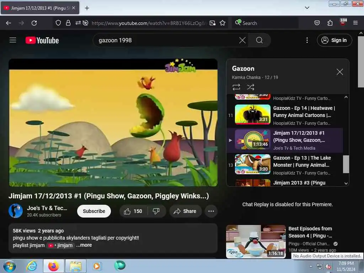Viewport: 364px width, 273px height.
Task: Open Firefox taskbar button
Action: [54, 266]
